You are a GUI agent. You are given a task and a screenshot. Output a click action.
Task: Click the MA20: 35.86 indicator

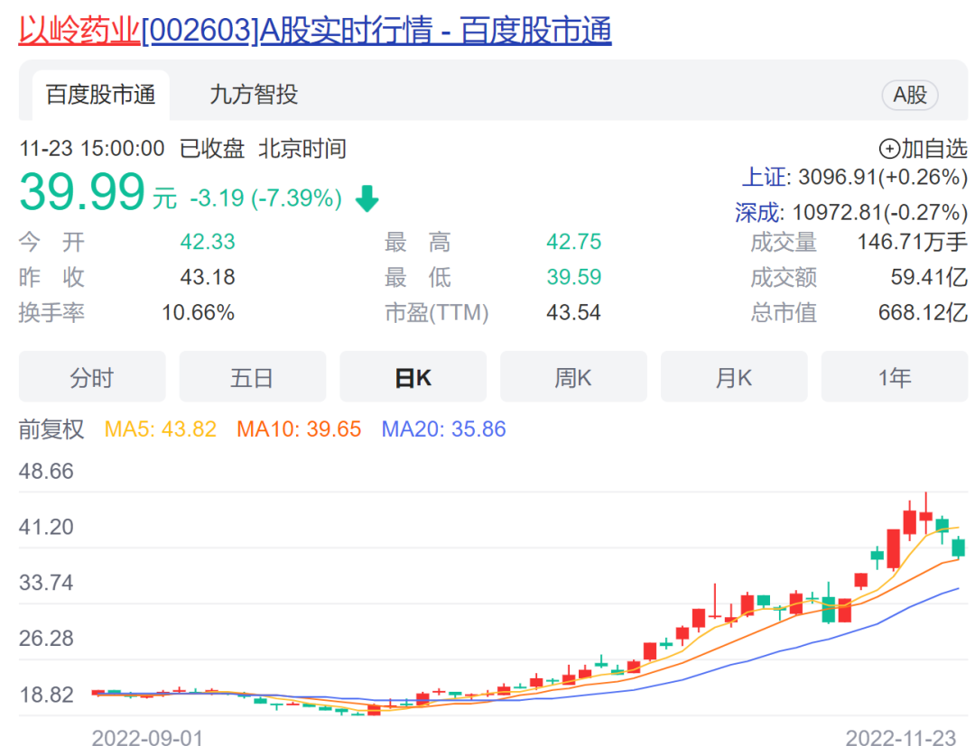[444, 429]
